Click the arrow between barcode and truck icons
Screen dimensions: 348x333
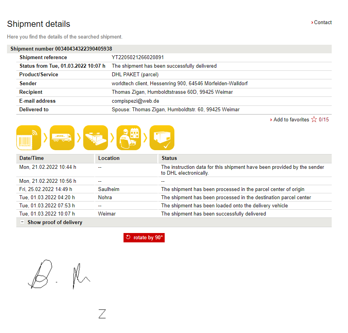point(45,138)
